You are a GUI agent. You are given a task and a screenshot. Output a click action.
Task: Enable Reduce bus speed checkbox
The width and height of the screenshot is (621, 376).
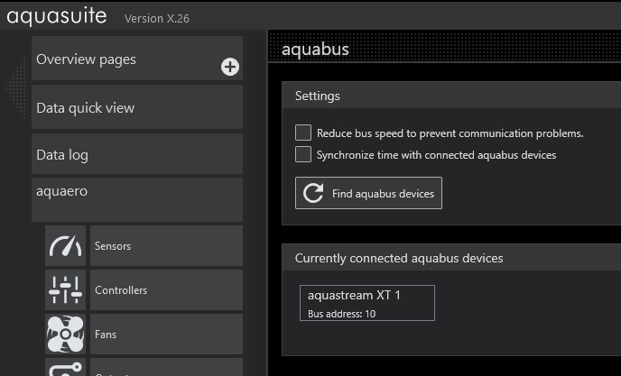pyautogui.click(x=303, y=133)
